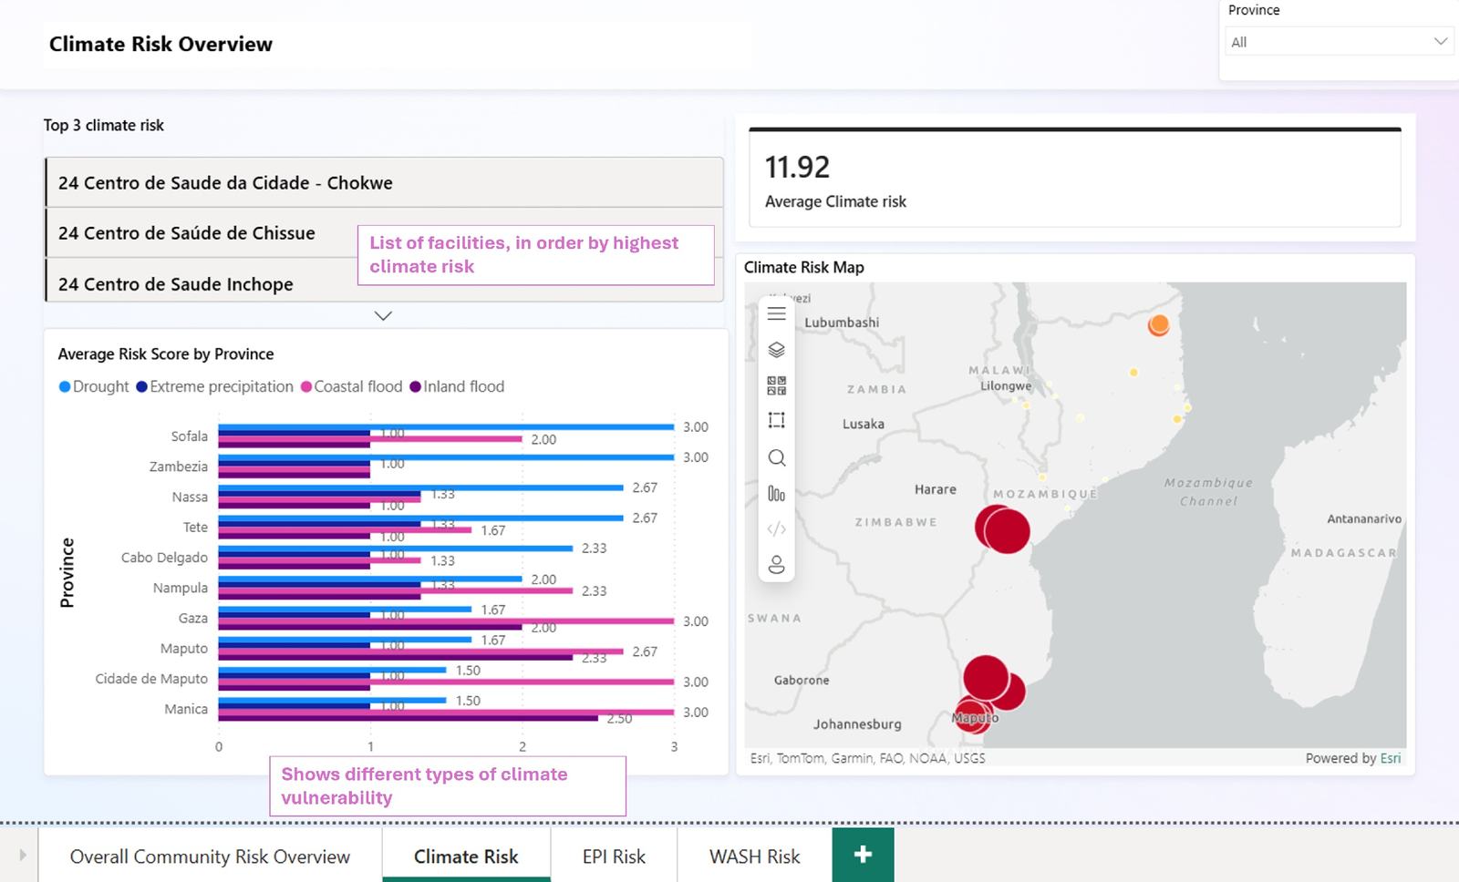Click the Tete province axis label
Image resolution: width=1459 pixels, height=882 pixels.
click(x=195, y=527)
